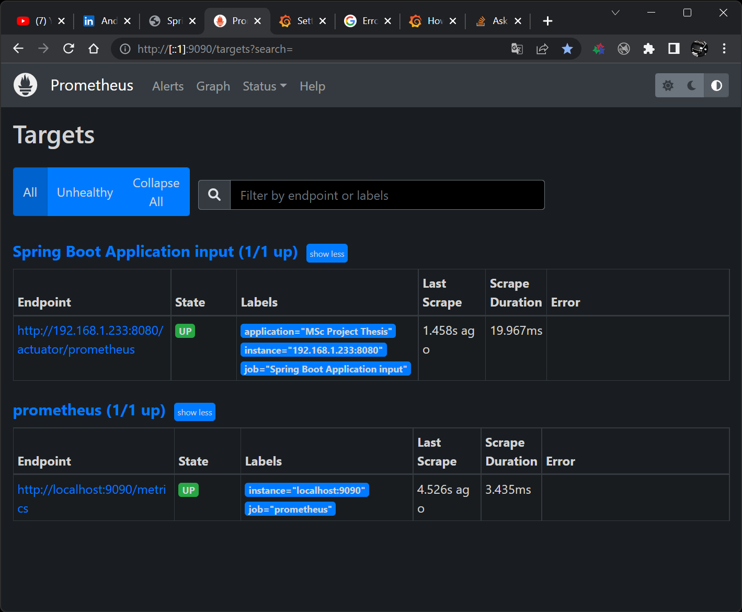
Task: Collapse the prometheus job section
Action: pos(194,412)
